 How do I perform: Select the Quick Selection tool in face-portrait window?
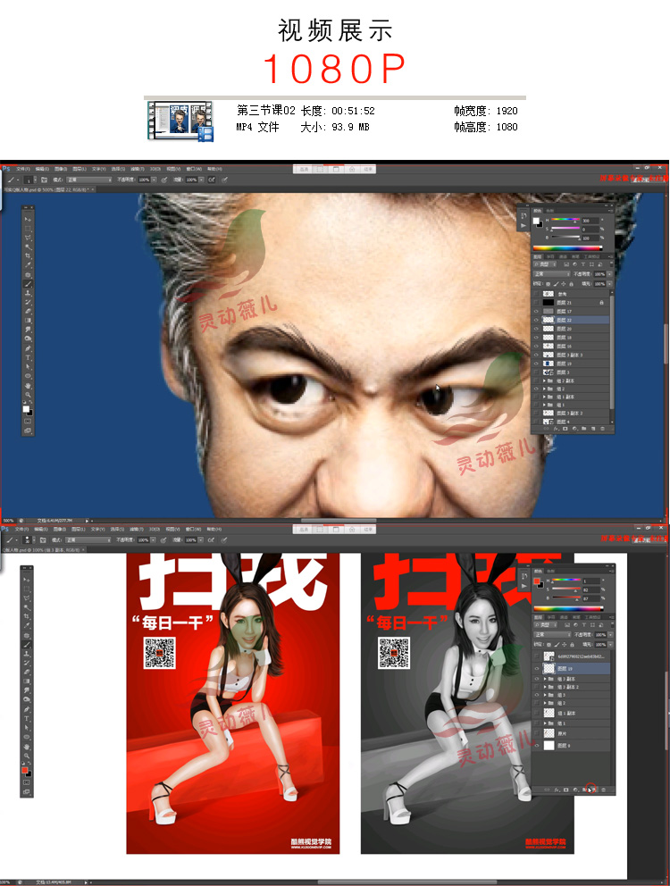28,247
